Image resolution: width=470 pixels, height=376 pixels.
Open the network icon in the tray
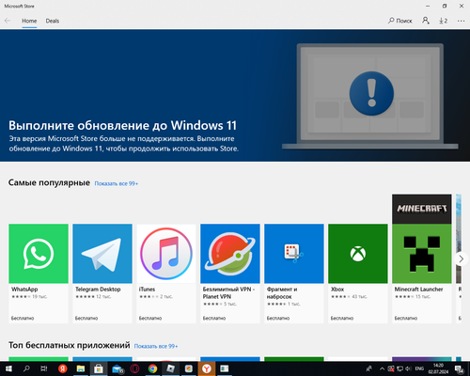399,368
